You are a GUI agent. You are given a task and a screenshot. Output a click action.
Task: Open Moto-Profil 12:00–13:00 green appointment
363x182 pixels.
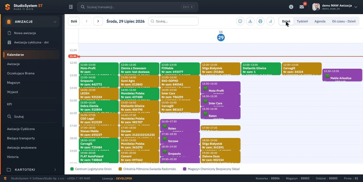(x=99, y=69)
